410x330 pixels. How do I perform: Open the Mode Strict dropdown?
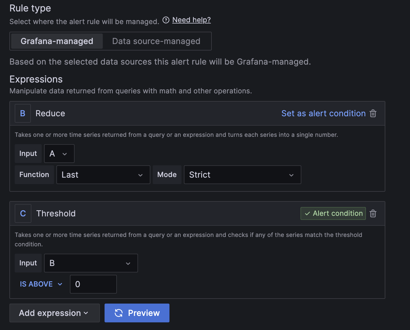[x=243, y=175]
